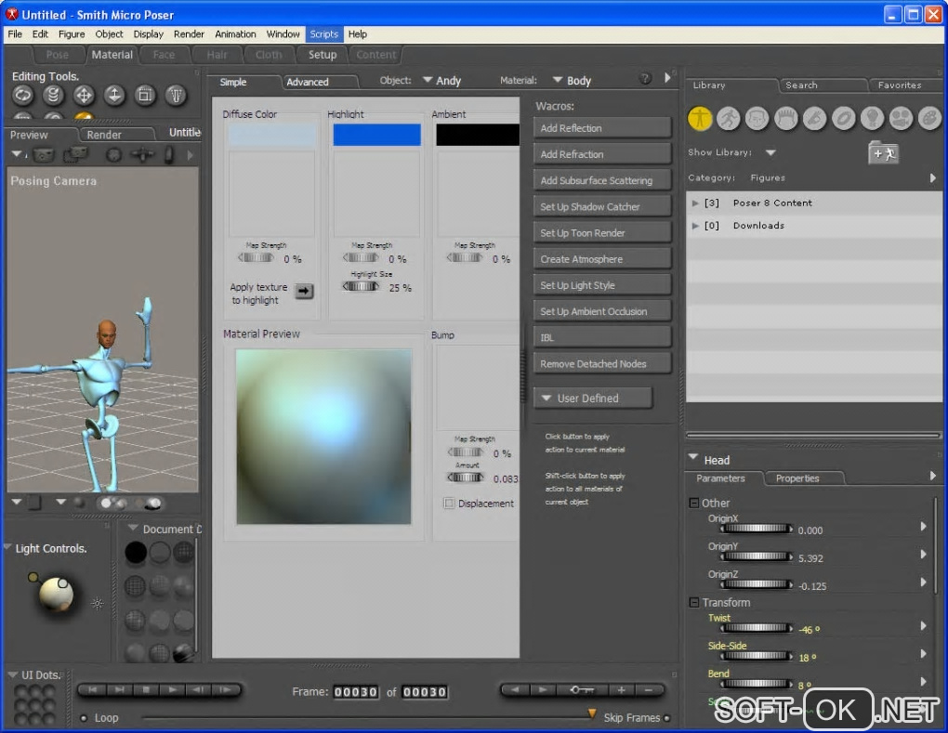Click the Set Up Toon Render button
Image resolution: width=948 pixels, height=733 pixels.
(602, 233)
